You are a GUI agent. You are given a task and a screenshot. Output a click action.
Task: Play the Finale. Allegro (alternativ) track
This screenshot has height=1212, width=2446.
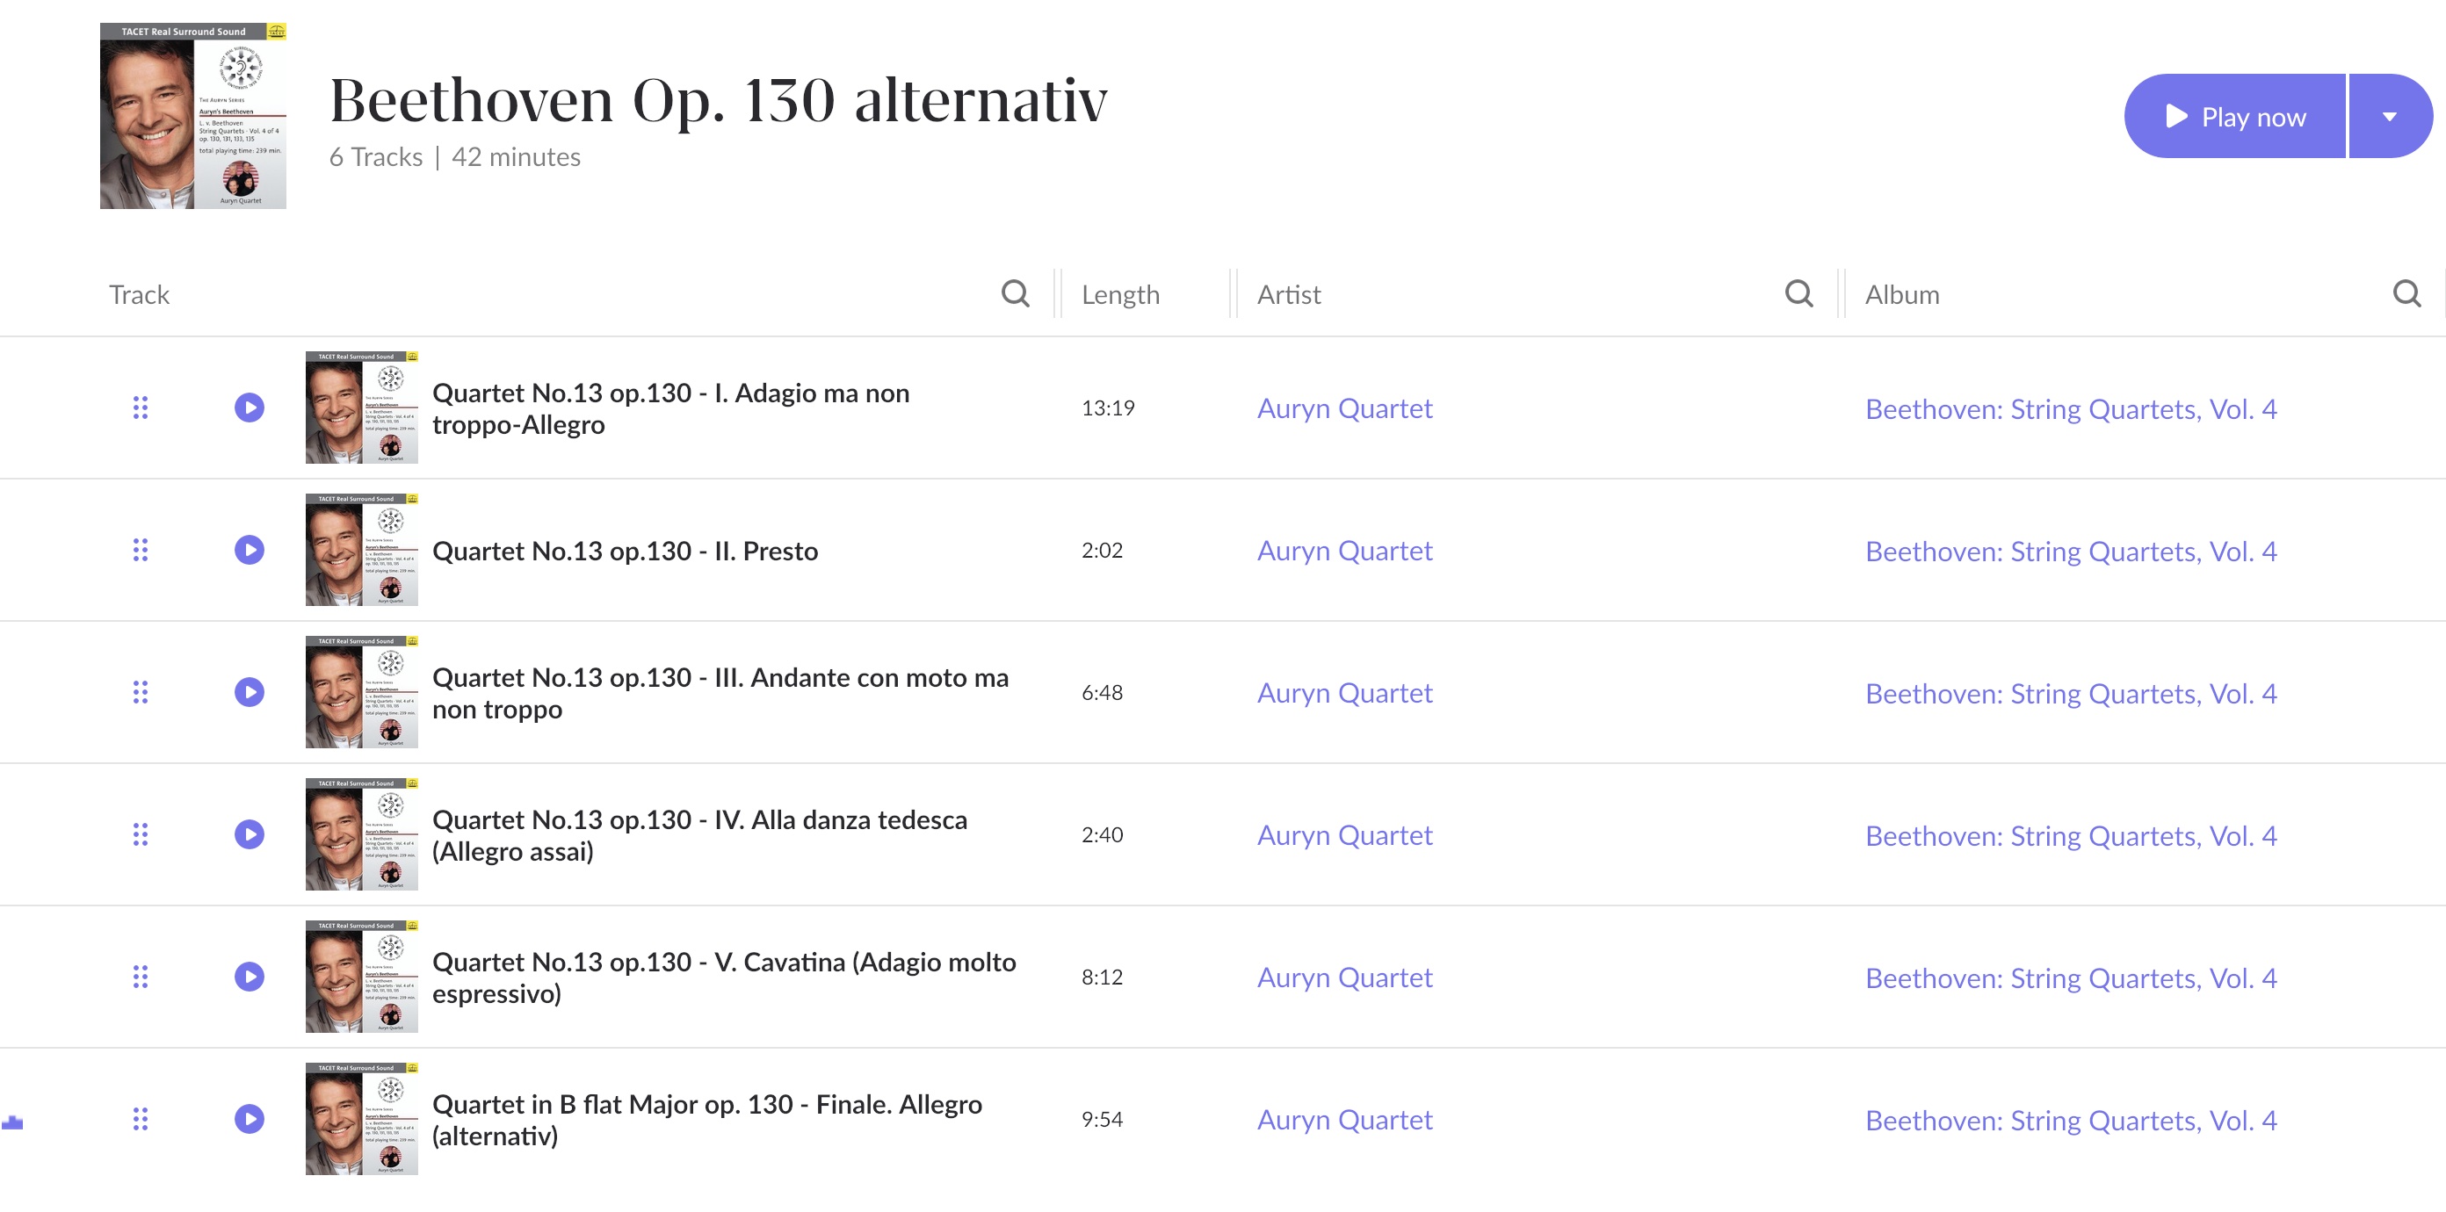tap(250, 1119)
